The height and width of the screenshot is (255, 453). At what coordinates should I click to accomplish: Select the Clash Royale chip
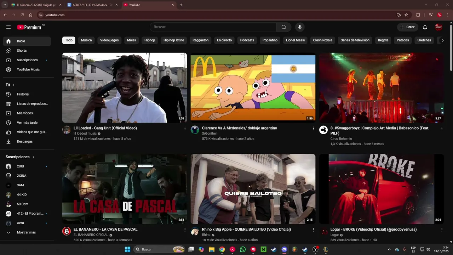[x=323, y=40]
